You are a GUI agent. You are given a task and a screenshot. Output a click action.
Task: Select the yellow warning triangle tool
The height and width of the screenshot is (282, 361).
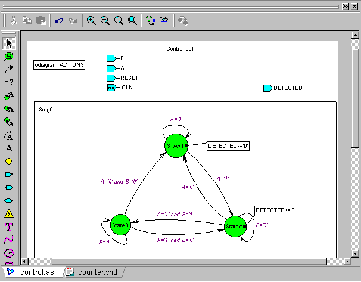point(9,213)
